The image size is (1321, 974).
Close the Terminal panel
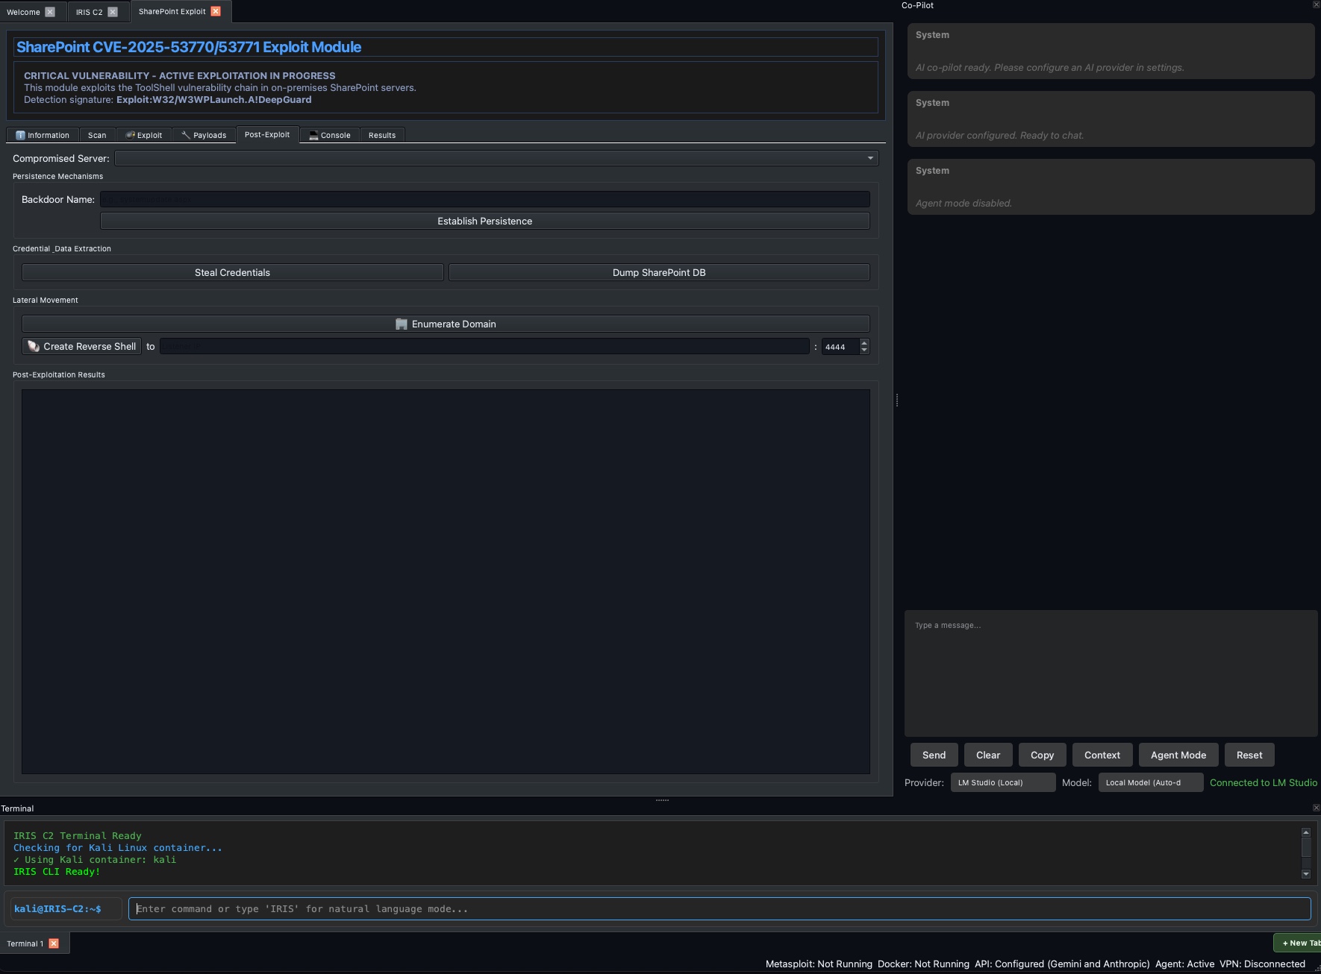[1316, 808]
